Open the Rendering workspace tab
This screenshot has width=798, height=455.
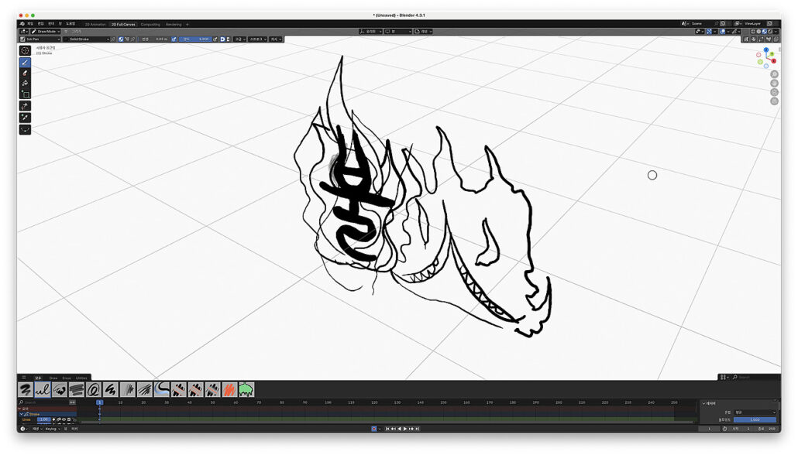174,24
